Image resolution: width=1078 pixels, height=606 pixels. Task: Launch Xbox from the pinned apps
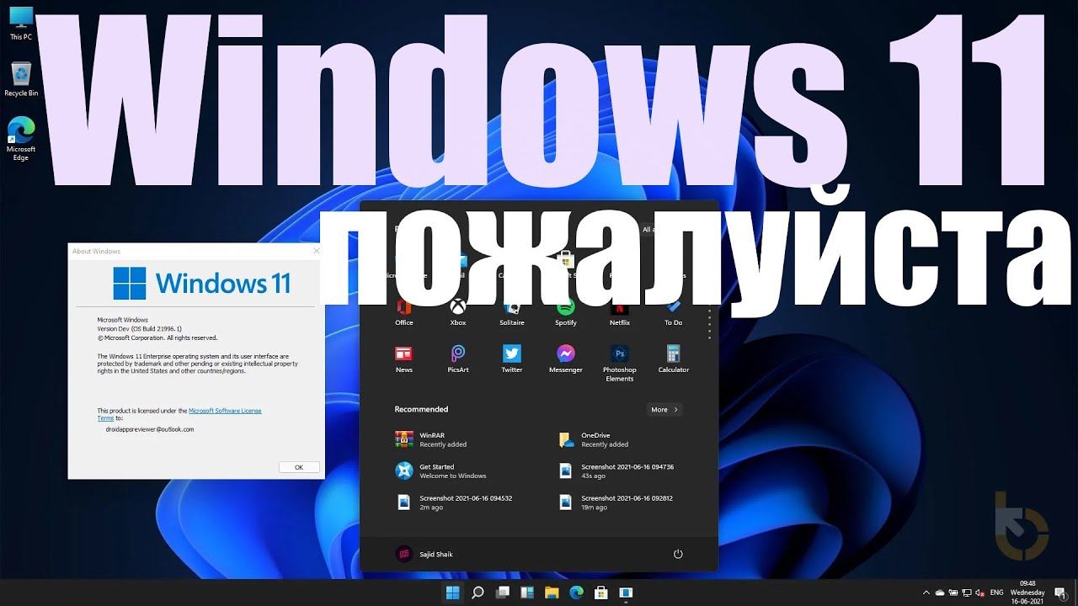(458, 311)
